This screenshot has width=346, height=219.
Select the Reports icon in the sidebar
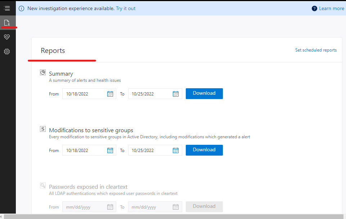click(7, 23)
